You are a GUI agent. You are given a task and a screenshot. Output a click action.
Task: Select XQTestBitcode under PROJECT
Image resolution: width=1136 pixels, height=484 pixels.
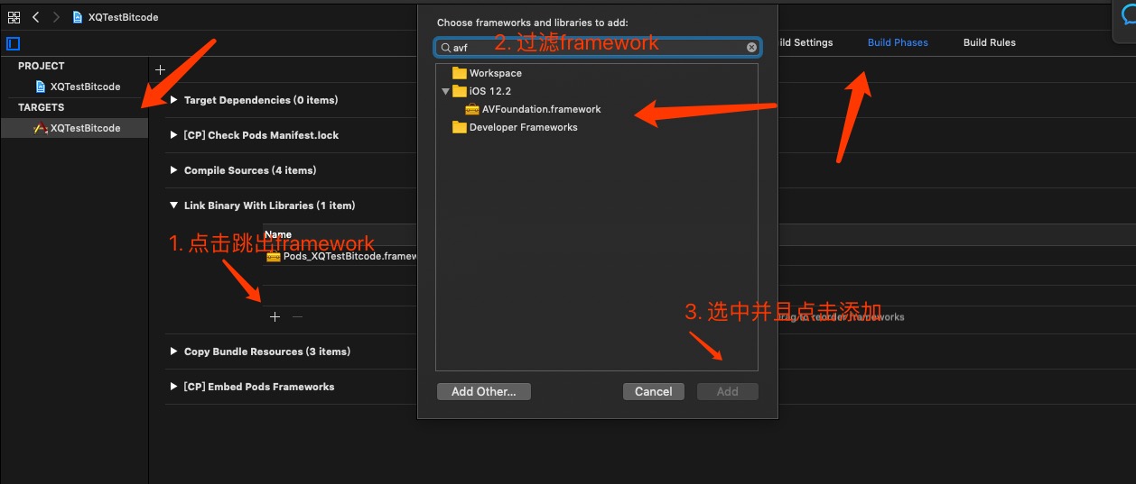click(78, 87)
